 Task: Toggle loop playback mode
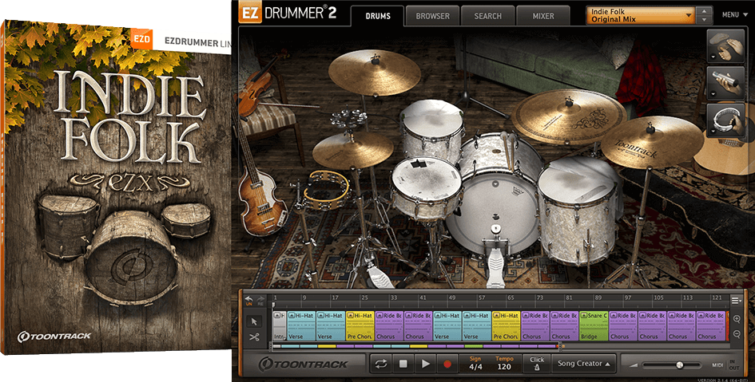(382, 364)
